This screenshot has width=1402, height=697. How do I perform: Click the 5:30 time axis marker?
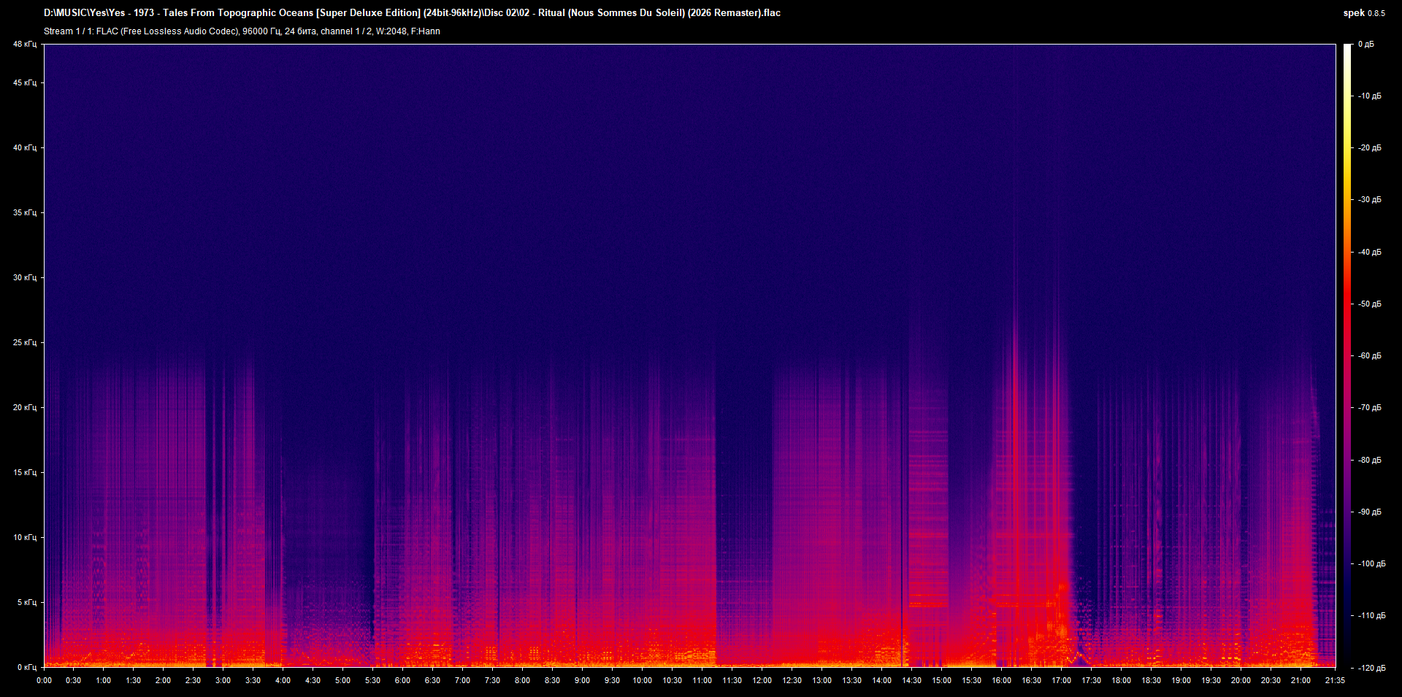tap(372, 680)
